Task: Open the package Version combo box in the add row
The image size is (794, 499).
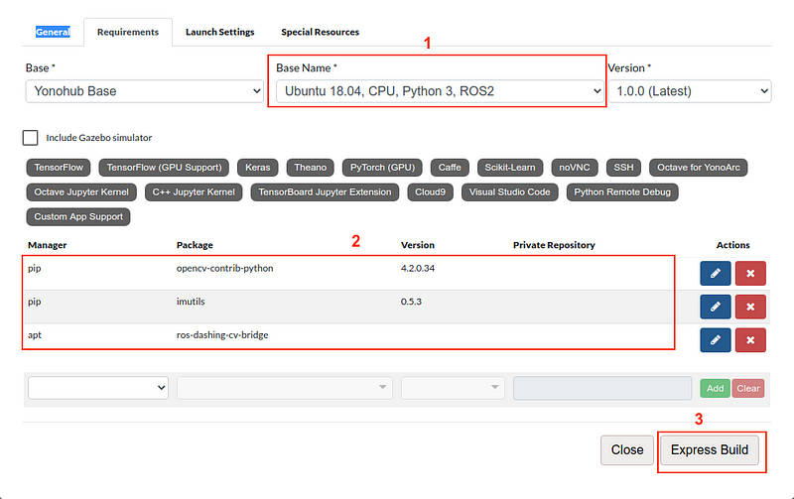Action: pyautogui.click(x=453, y=388)
